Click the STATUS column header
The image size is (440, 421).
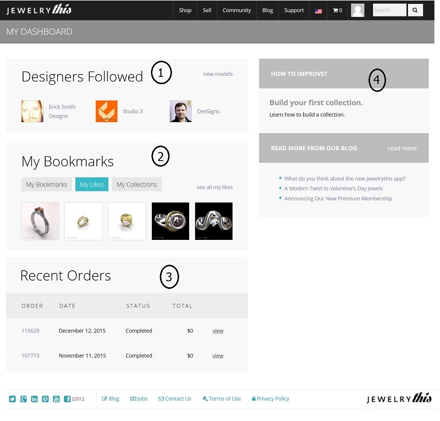pos(138,306)
